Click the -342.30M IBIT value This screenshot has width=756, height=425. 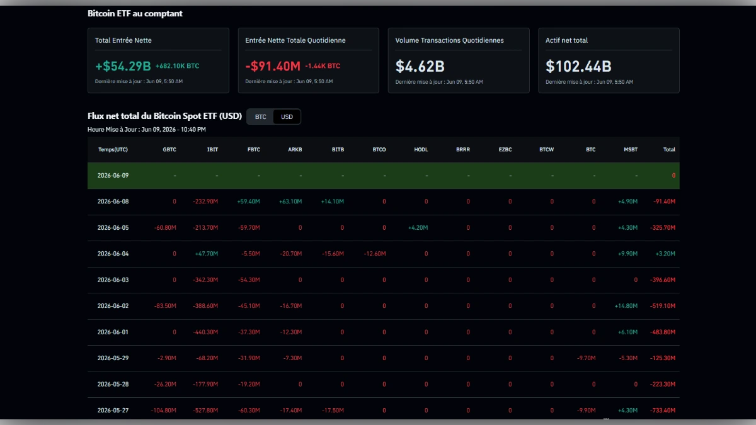[x=205, y=280]
